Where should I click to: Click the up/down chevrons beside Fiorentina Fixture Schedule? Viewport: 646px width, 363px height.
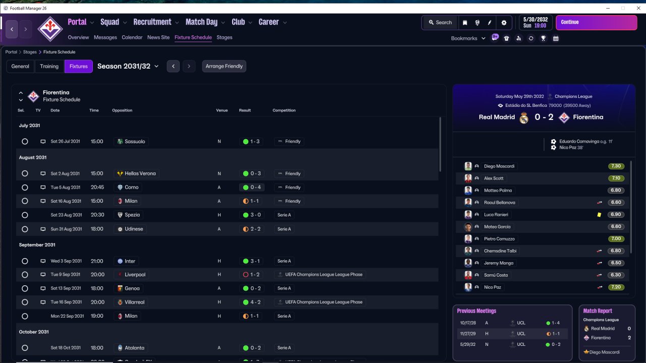coord(21,96)
